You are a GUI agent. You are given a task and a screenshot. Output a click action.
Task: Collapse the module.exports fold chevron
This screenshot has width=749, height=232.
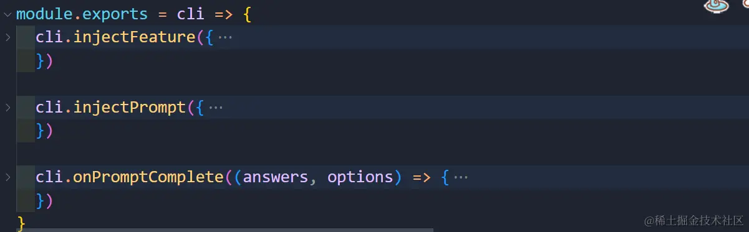(x=7, y=14)
